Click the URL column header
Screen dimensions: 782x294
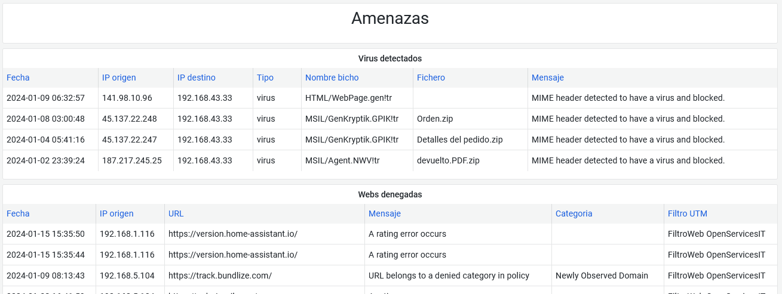click(176, 213)
